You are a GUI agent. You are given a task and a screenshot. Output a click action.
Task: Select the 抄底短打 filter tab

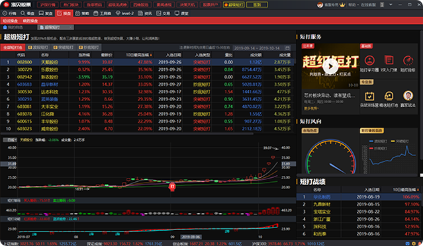[89, 48]
